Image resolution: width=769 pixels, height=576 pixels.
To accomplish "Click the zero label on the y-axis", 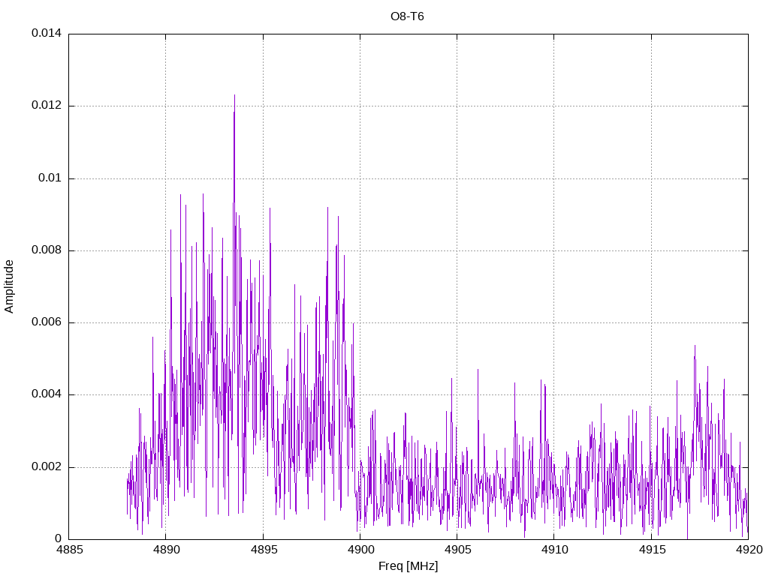I will pos(58,539).
